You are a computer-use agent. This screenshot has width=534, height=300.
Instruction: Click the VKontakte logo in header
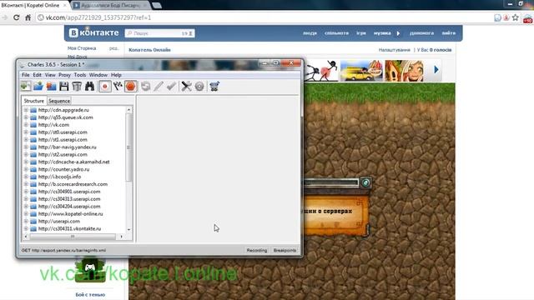(93, 32)
